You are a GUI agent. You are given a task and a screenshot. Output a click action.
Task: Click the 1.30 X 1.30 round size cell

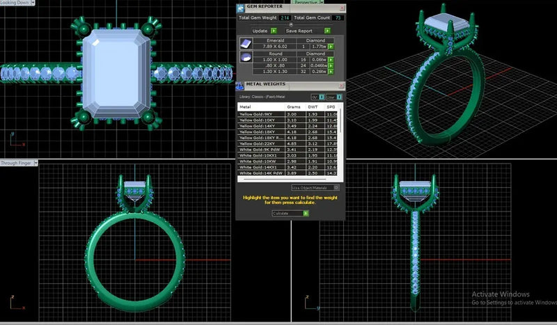[275, 72]
